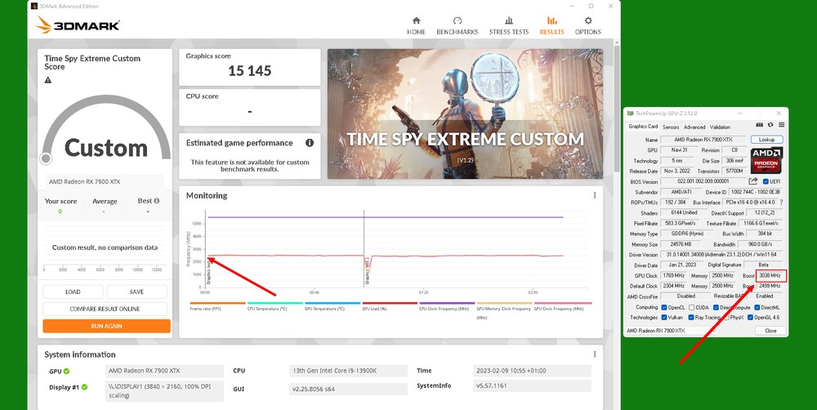Go to the Benchmarks page
This screenshot has height=410, width=817.
click(457, 25)
